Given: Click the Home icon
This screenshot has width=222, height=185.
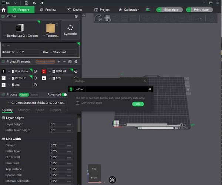Looking at the screenshot, I should pyautogui.click(x=3, y=10).
